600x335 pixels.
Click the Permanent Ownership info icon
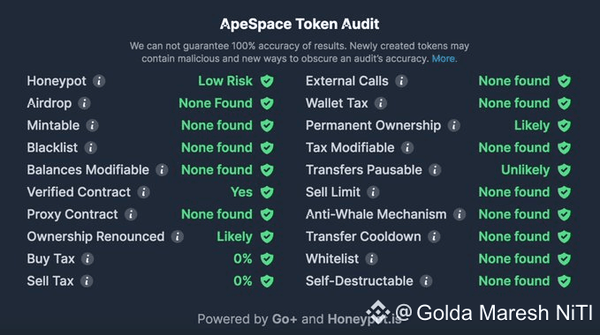pyautogui.click(x=454, y=125)
